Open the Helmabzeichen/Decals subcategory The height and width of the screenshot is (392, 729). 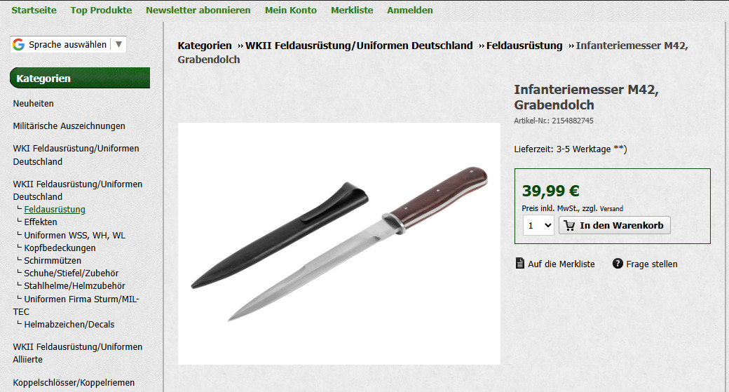coord(69,324)
